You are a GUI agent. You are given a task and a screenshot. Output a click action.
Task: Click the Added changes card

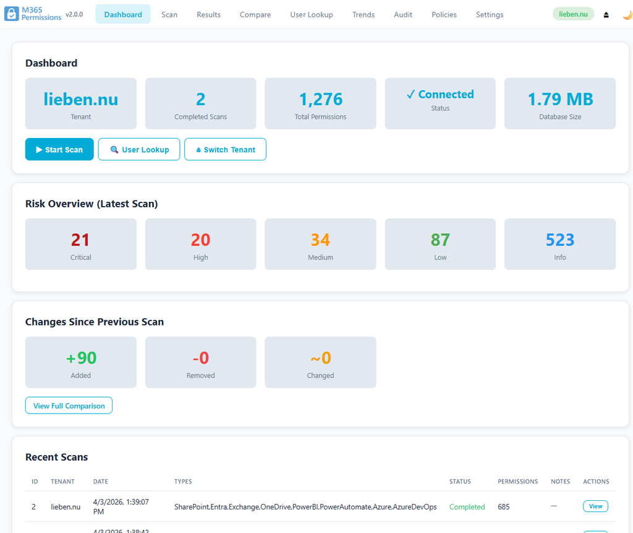80,362
